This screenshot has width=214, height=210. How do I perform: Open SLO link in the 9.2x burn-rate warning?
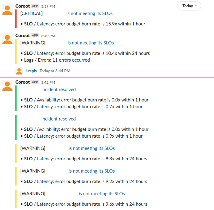(91, 171)
